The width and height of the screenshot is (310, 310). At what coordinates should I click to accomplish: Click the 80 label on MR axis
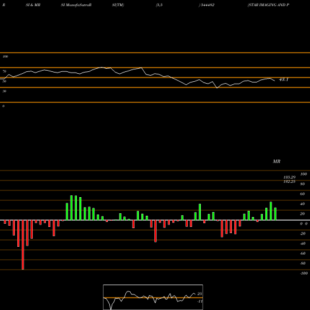303,184
